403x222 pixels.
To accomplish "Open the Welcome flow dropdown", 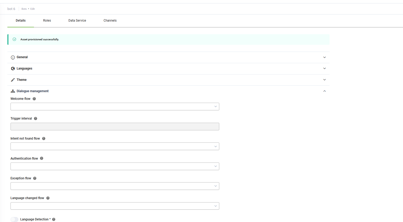I will (x=115, y=107).
